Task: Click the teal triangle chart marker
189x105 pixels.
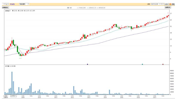Action: coord(142,64)
